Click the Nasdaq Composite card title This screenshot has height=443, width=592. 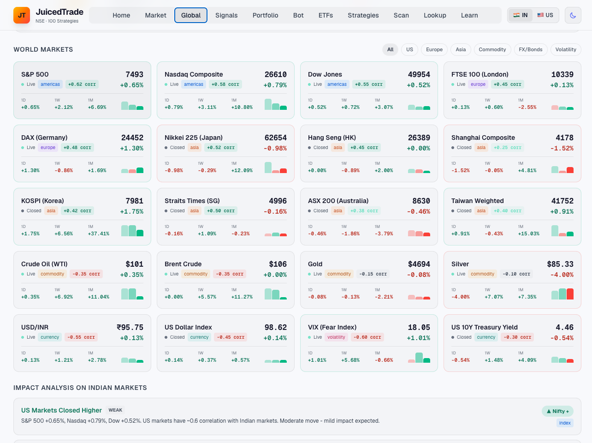tap(194, 74)
